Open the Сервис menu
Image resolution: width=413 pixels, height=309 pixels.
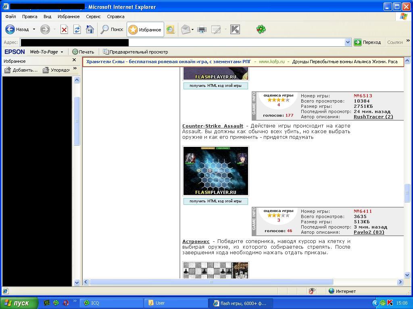[x=93, y=16]
